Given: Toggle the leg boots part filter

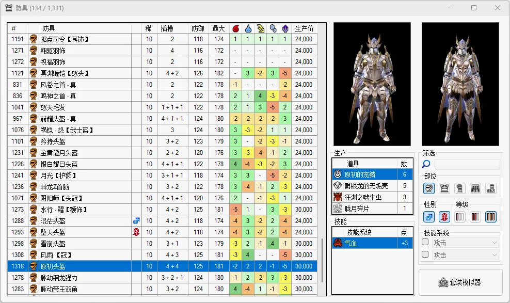Looking at the screenshot, I should [491, 188].
